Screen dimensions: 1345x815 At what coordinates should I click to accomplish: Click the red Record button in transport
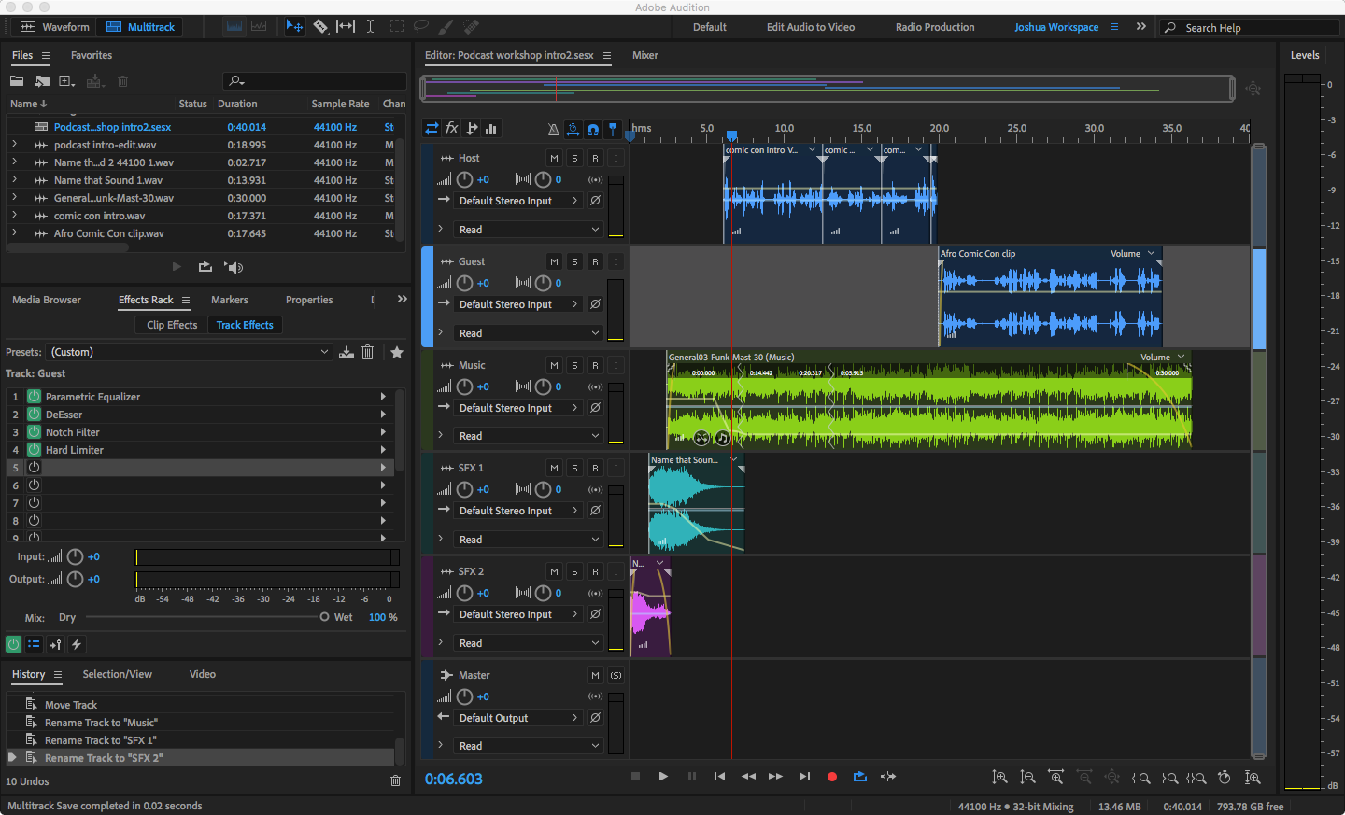[831, 777]
